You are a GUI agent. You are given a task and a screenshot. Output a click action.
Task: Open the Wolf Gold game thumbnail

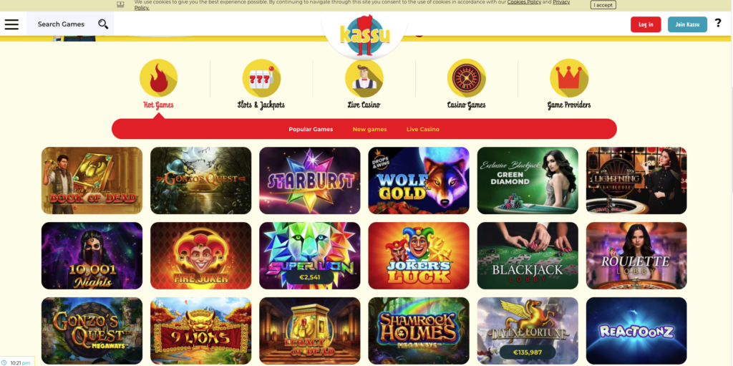(x=418, y=180)
